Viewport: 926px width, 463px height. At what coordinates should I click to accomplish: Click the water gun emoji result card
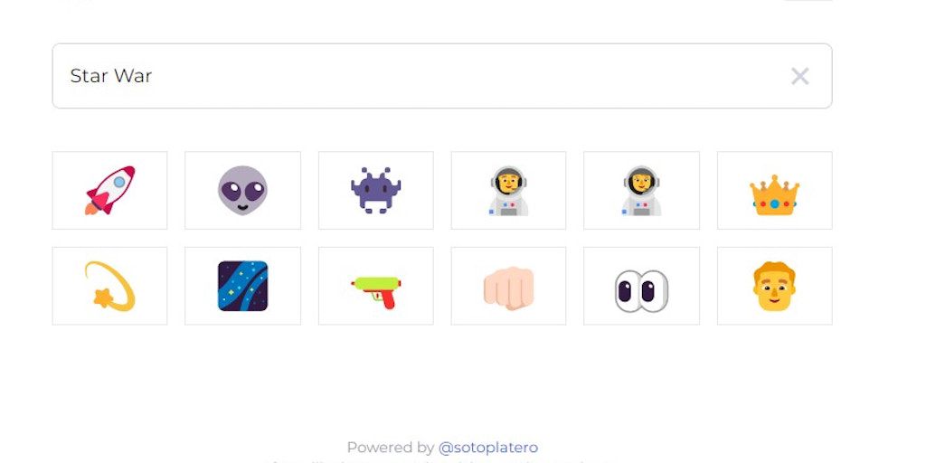[x=375, y=286]
